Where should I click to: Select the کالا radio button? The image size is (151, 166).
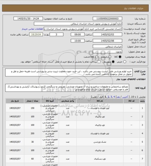click(x=120, y=57)
